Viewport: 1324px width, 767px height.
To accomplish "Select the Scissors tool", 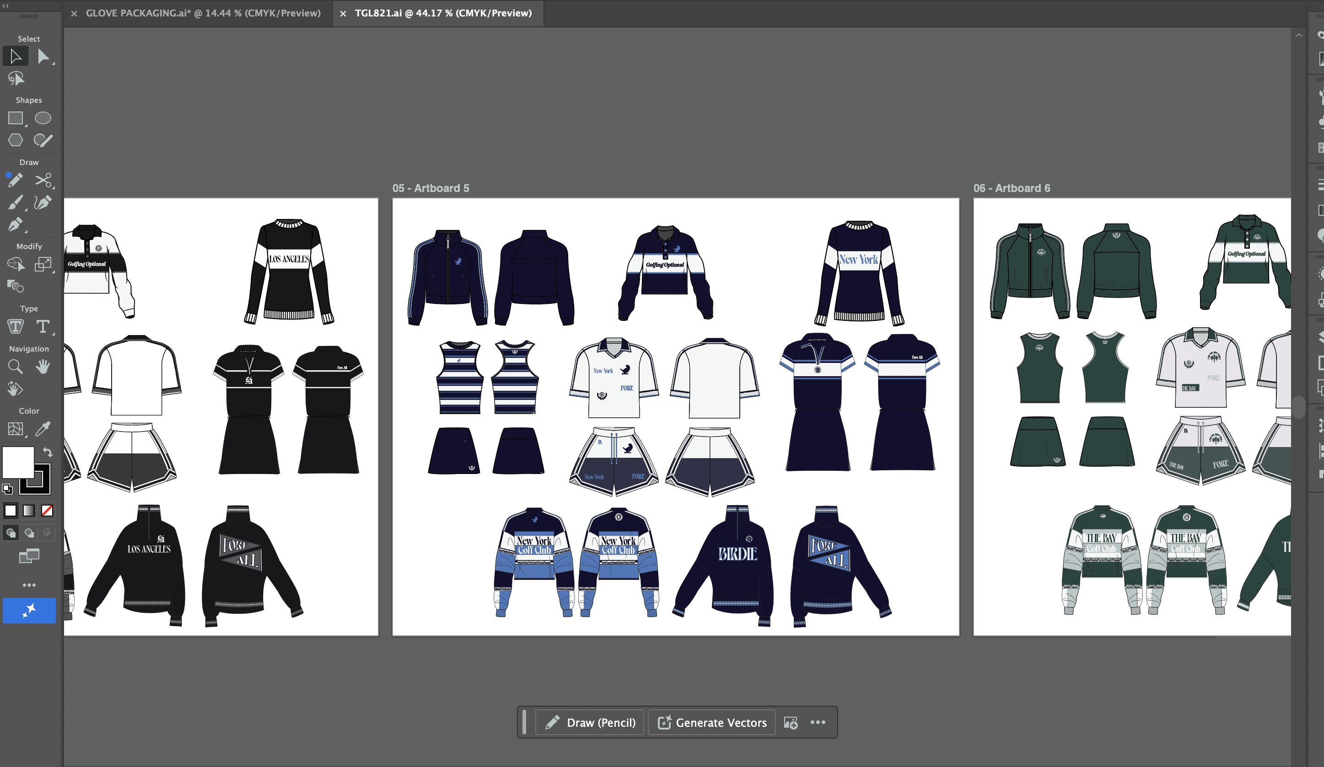I will (43, 180).
